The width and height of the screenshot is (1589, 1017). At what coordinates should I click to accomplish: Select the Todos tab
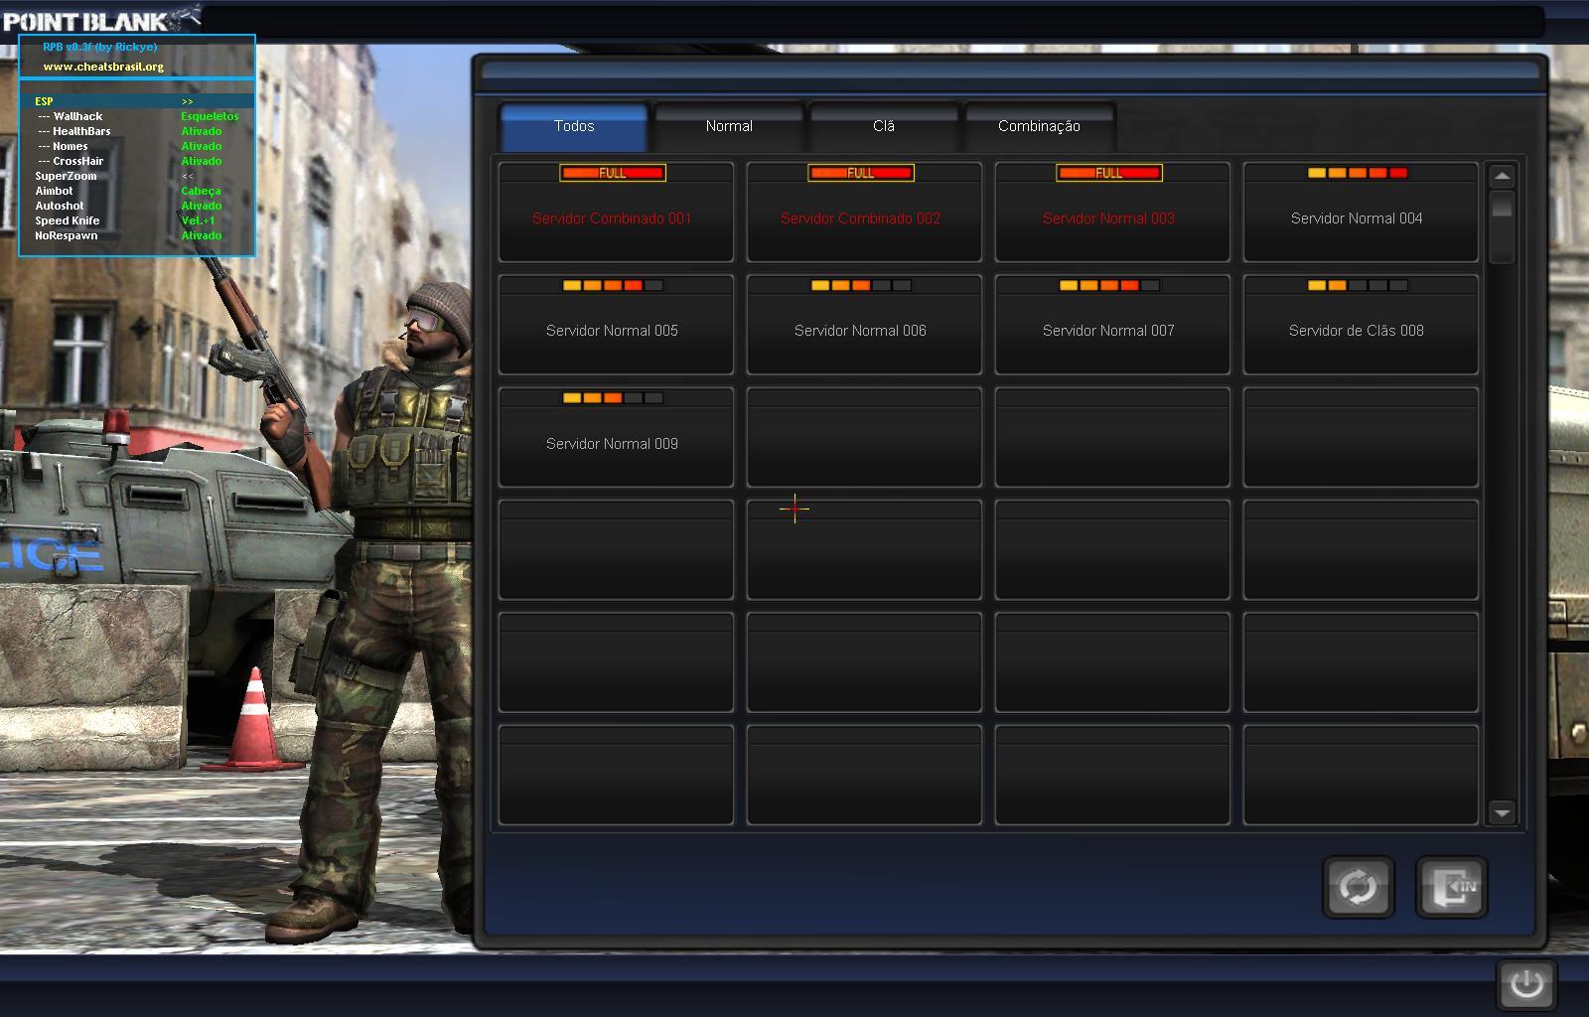[x=574, y=126]
